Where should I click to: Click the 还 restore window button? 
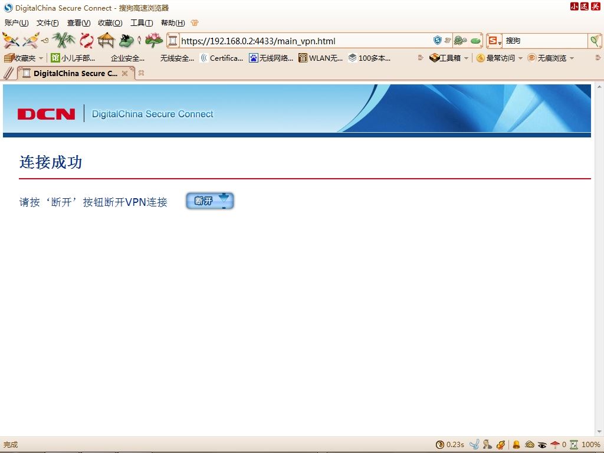coord(585,6)
